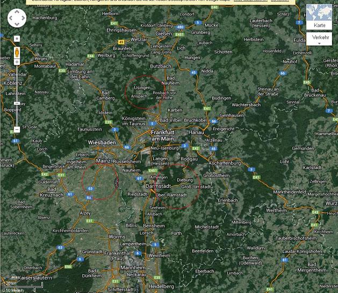The image size is (338, 293).
Task: Click the Idstein town label
Action: click(105, 113)
